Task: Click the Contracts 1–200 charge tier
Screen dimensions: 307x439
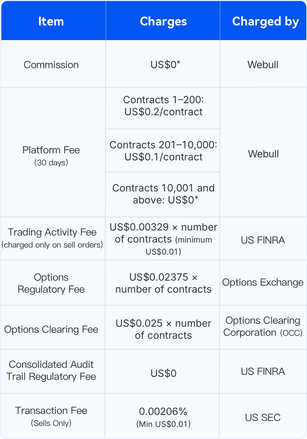Action: (164, 106)
